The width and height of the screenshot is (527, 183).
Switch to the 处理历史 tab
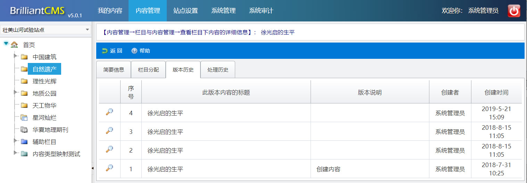point(218,70)
